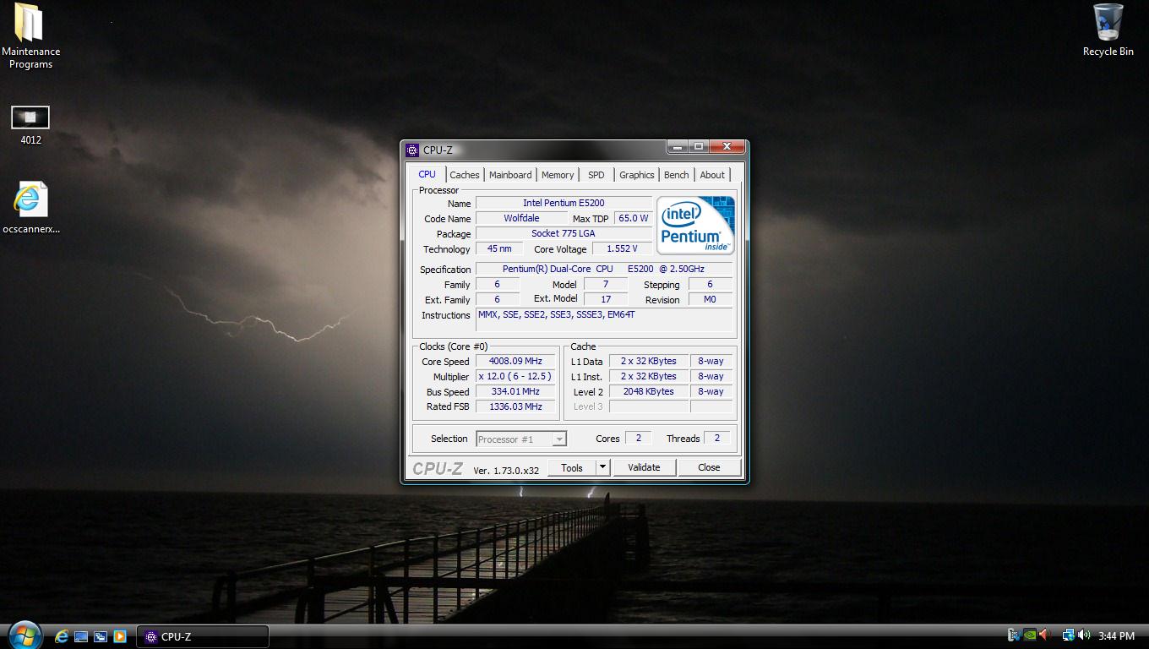This screenshot has height=649, width=1149.
Task: Close CPU-Z with the title bar X
Action: click(x=727, y=147)
